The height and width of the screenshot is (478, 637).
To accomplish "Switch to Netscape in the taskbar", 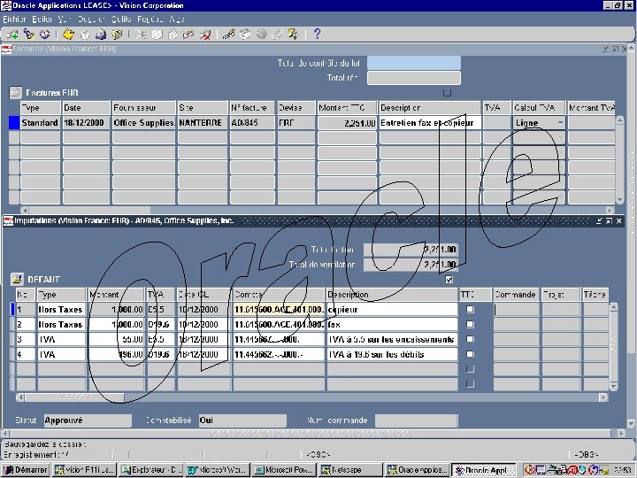I will (350, 470).
